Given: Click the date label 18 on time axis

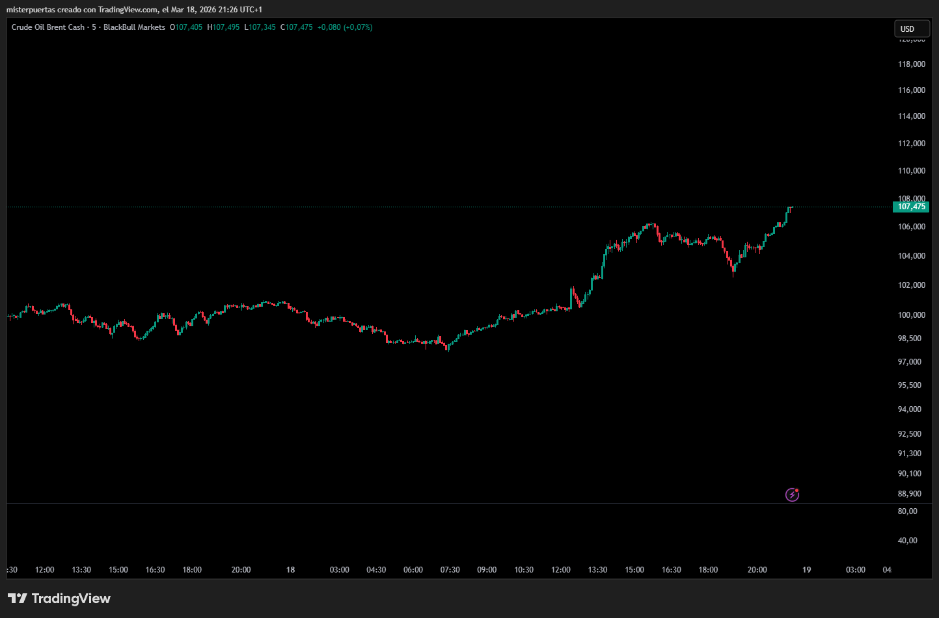Looking at the screenshot, I should coord(290,570).
